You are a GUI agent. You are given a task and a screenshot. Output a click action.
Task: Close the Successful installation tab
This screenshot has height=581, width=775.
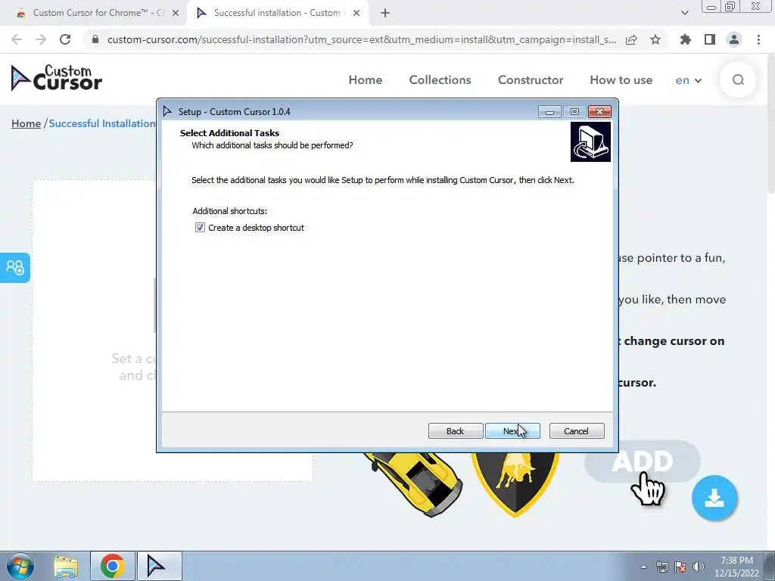coord(356,14)
